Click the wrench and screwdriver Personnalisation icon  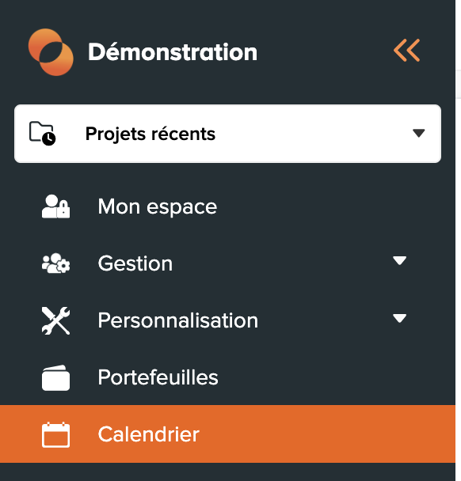[x=55, y=320]
